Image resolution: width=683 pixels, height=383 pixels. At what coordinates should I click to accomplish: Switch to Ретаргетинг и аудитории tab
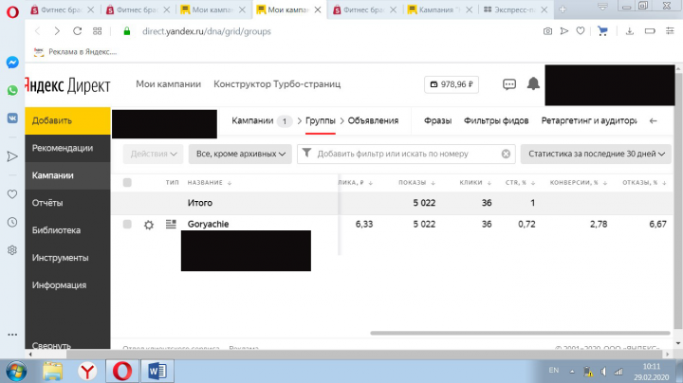(x=589, y=121)
